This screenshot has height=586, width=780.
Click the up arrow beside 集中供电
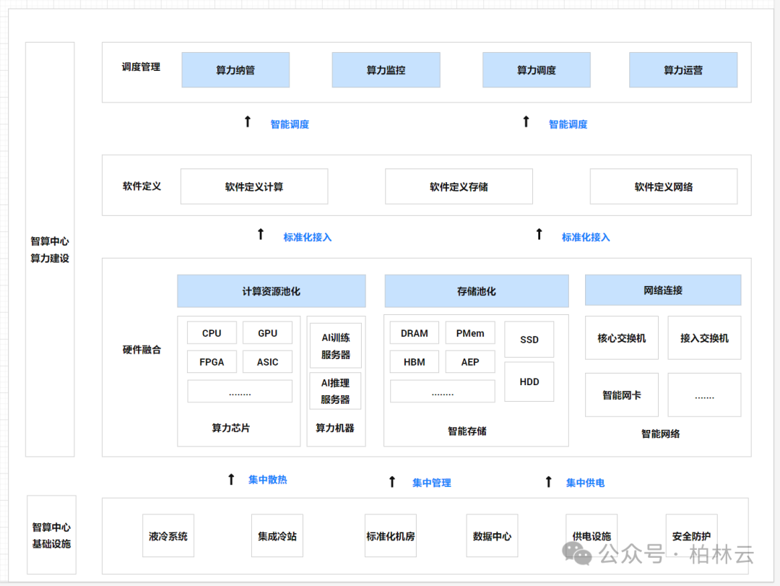(548, 482)
